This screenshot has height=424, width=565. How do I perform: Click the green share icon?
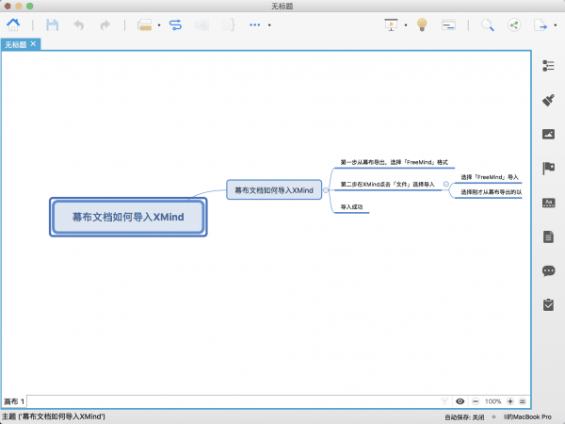coord(514,24)
